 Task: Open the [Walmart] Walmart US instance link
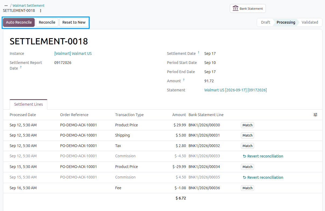pyautogui.click(x=73, y=53)
